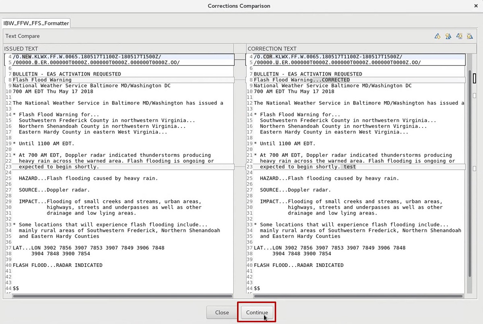Click 'IMPACT...Flooding of small creeks' in Correction Text
The height and width of the screenshot is (324, 483).
pos(351,201)
